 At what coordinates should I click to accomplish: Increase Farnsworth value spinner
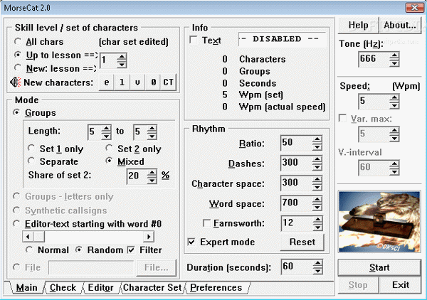(317, 220)
